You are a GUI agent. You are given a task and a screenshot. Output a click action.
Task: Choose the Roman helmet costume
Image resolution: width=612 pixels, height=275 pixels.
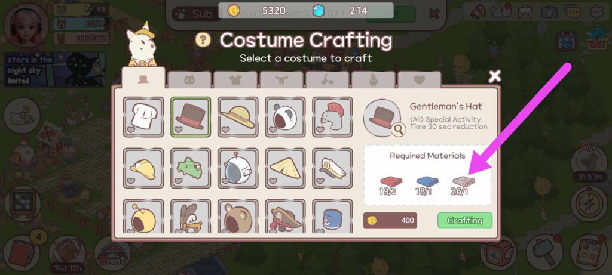point(332,117)
